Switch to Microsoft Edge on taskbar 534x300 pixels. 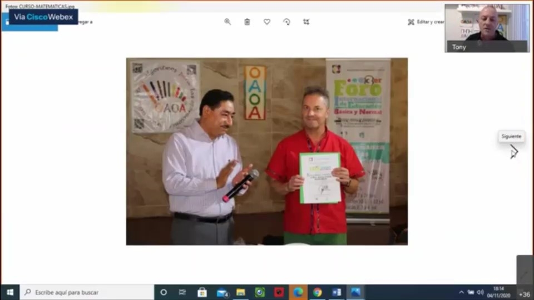pyautogui.click(x=298, y=292)
